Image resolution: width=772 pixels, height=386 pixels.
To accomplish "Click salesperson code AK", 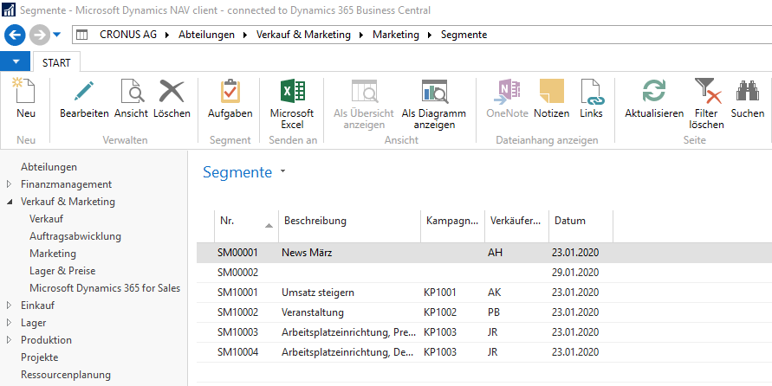I will tap(494, 293).
